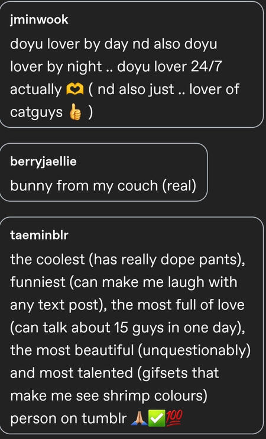Click the phrase "person on tumblr"
This screenshot has height=439, width=266.
pyautogui.click(x=68, y=419)
